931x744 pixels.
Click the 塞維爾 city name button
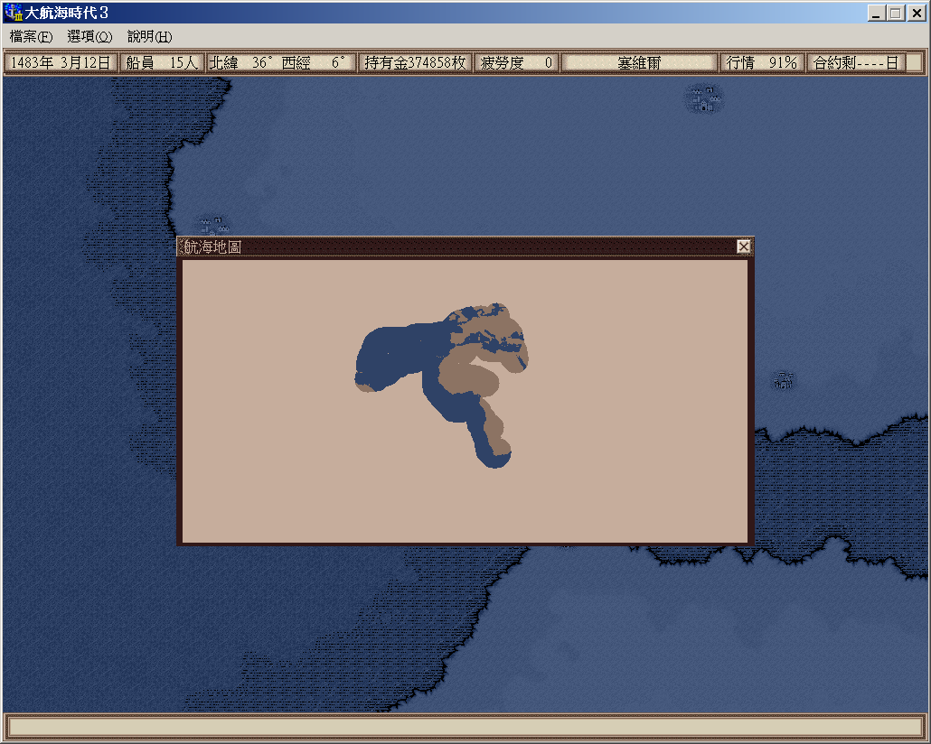(x=639, y=62)
